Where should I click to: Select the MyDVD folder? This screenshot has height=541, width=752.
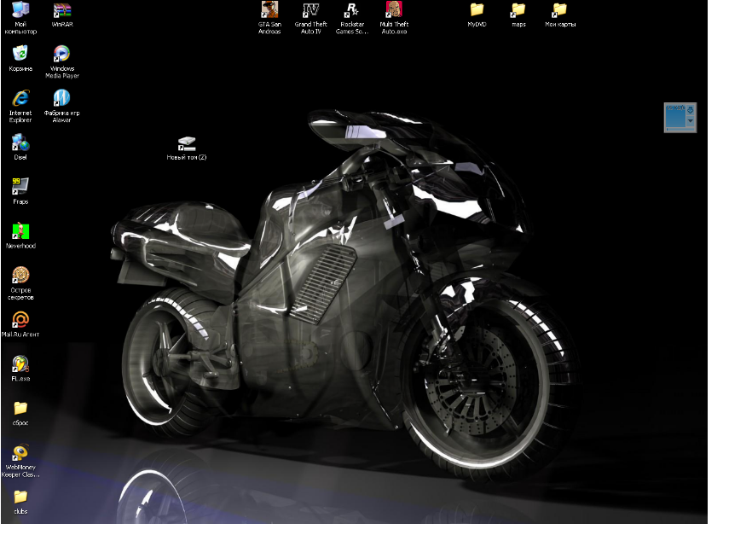[x=477, y=10]
